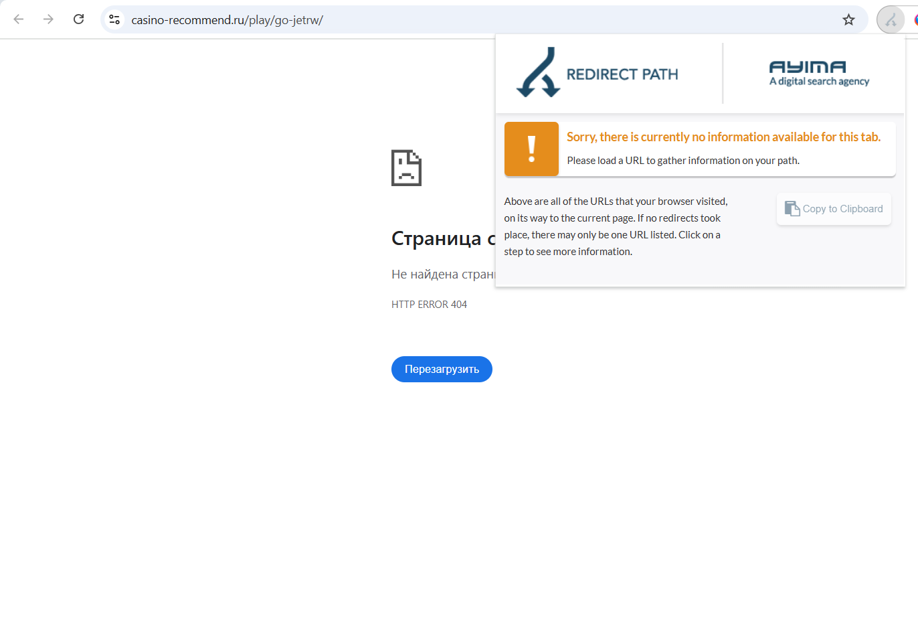Go forward to the next page

click(48, 19)
